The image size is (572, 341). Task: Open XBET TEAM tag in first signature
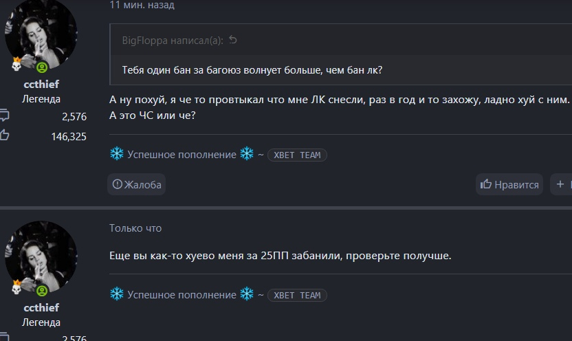(297, 155)
